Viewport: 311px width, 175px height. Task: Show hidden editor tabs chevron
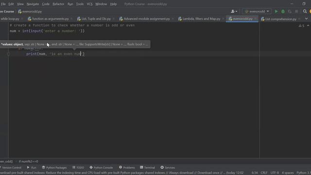click(x=307, y=18)
